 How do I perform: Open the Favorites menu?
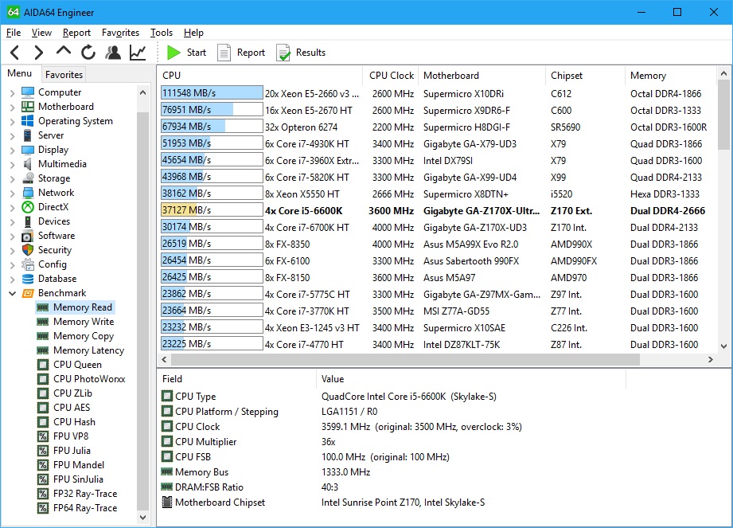(121, 33)
